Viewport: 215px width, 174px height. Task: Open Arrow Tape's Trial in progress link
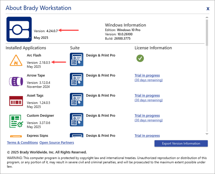pyautogui.click(x=147, y=76)
